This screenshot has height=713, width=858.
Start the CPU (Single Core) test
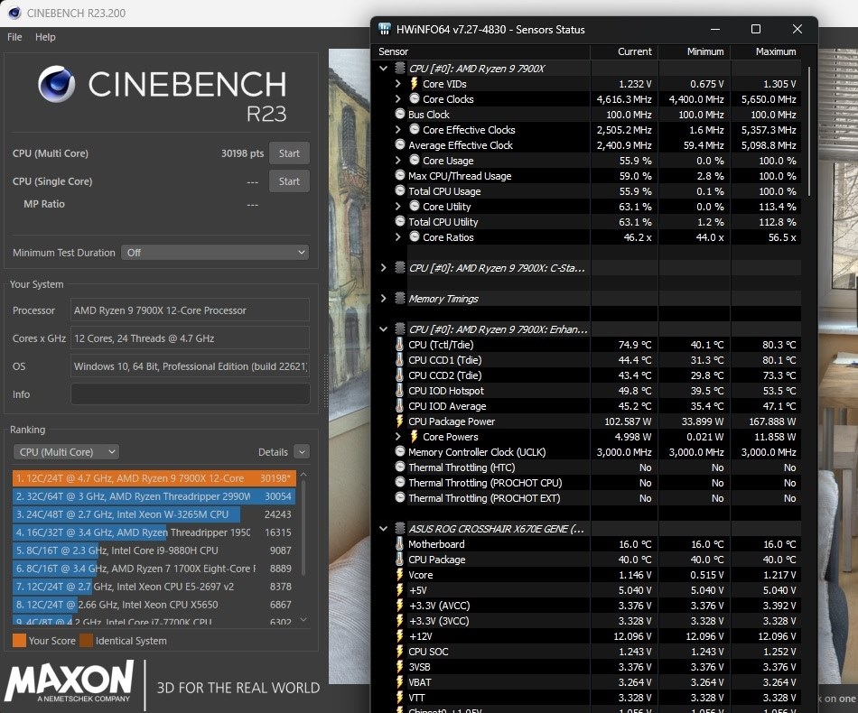click(x=289, y=181)
